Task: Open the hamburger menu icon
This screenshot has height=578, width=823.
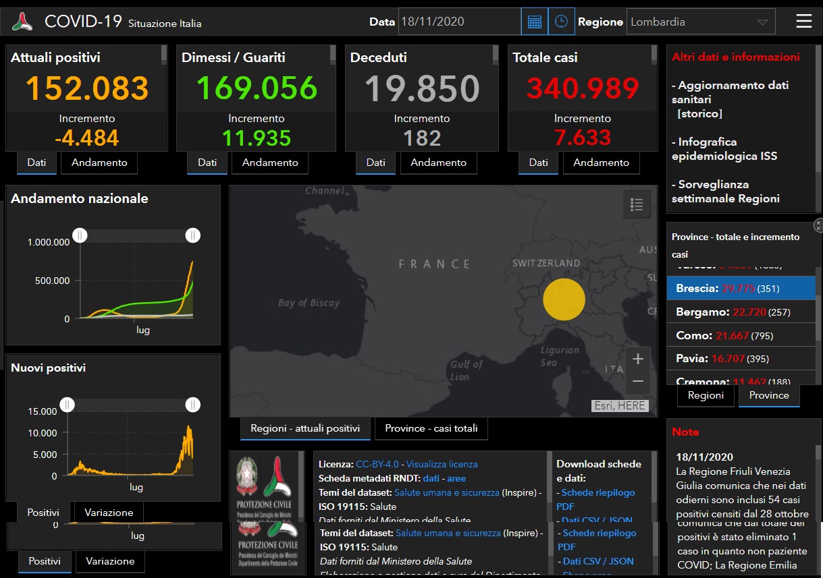Action: click(x=803, y=22)
